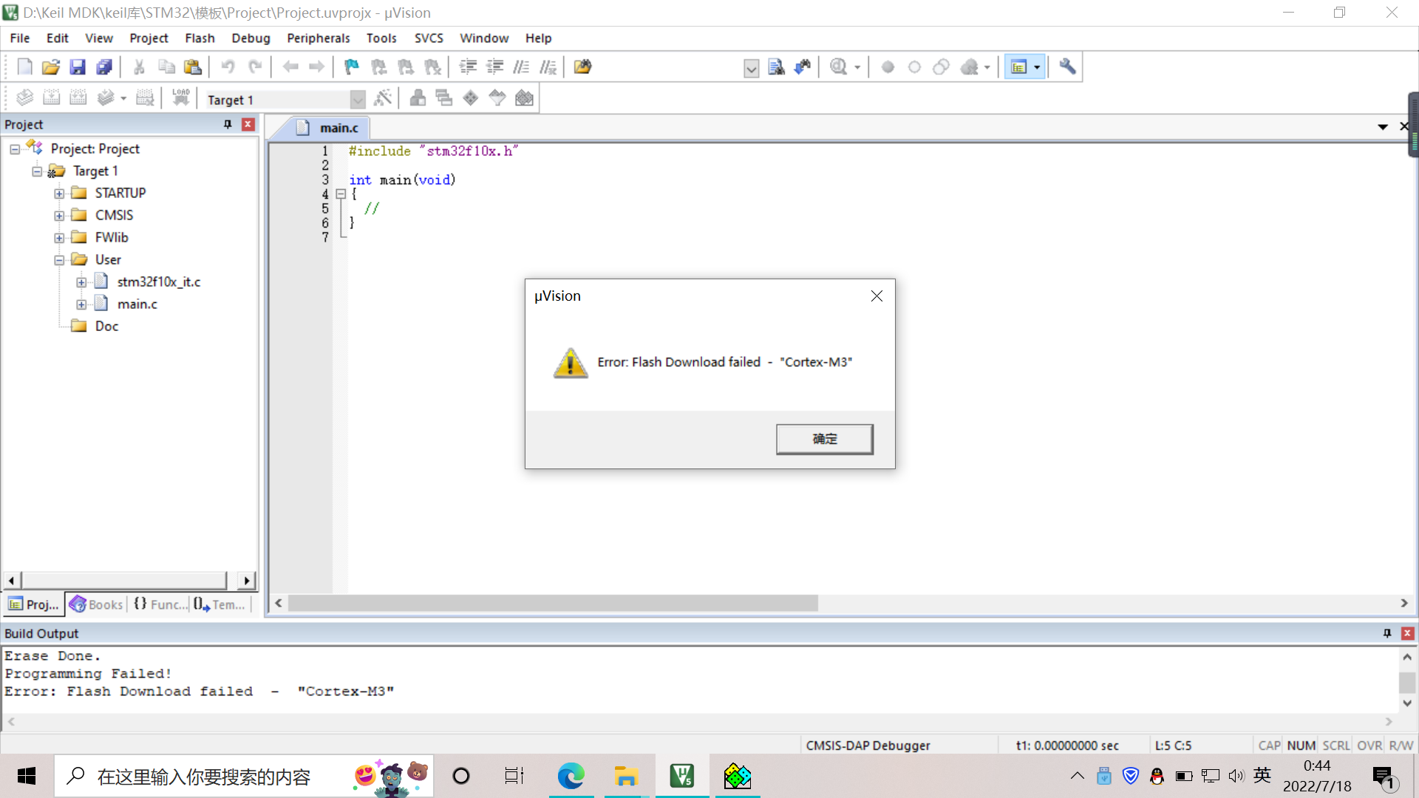
Task: Click the Translate file toolbar icon
Action: [24, 98]
